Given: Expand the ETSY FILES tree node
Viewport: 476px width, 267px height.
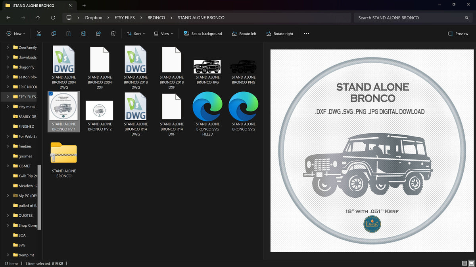Looking at the screenshot, I should point(8,97).
